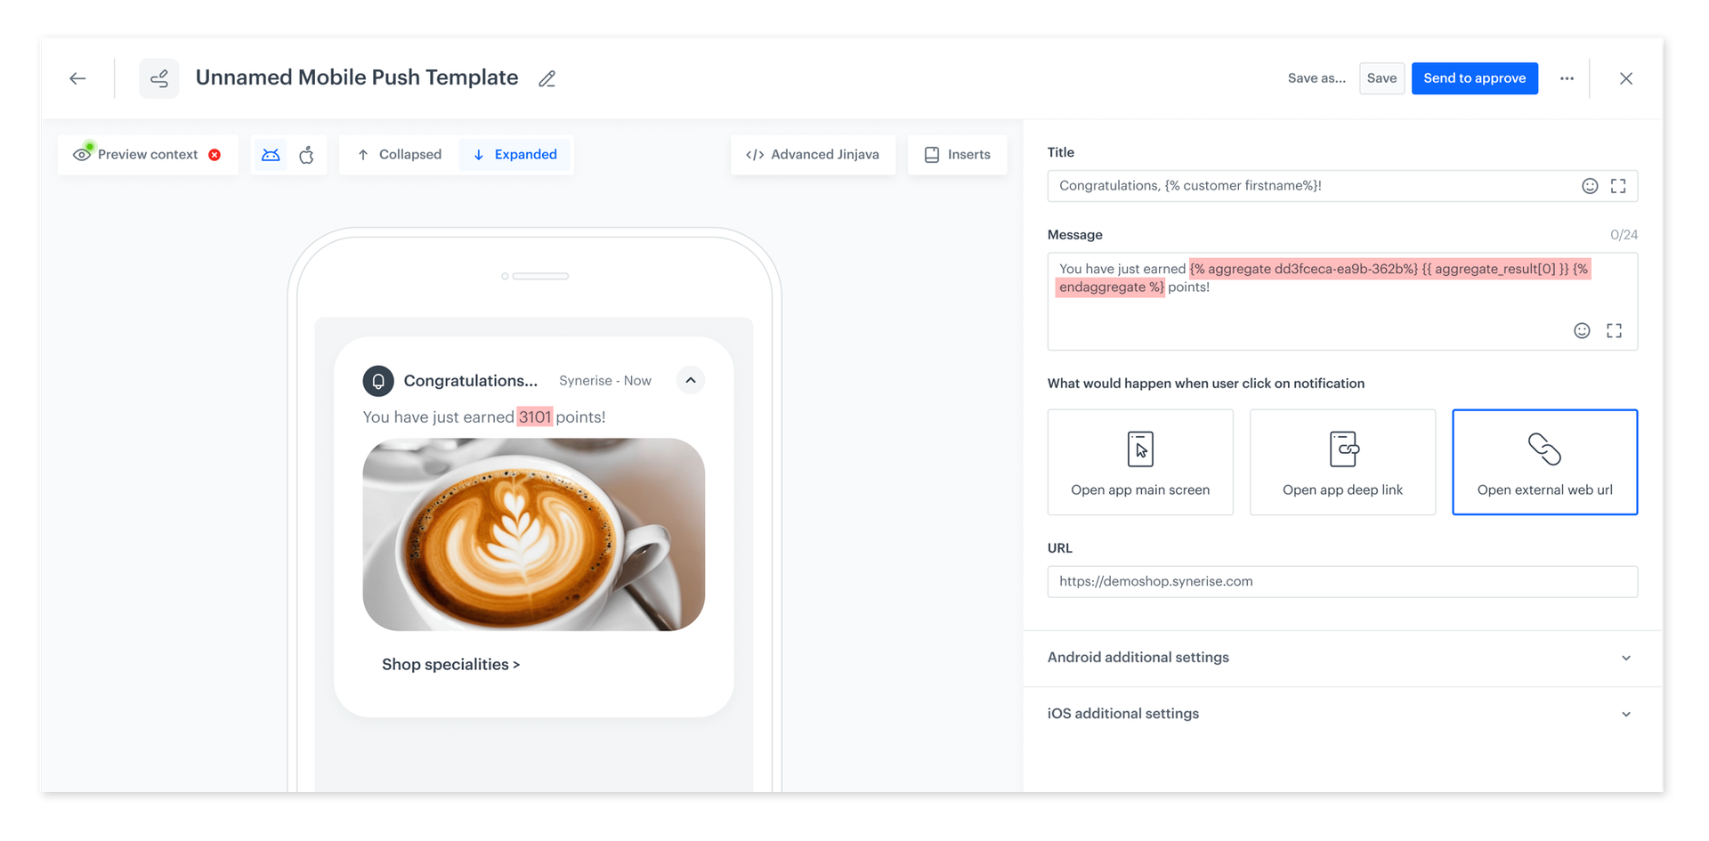This screenshot has height=841, width=1709.
Task: Open Advanced Jinjava editor
Action: pos(812,154)
